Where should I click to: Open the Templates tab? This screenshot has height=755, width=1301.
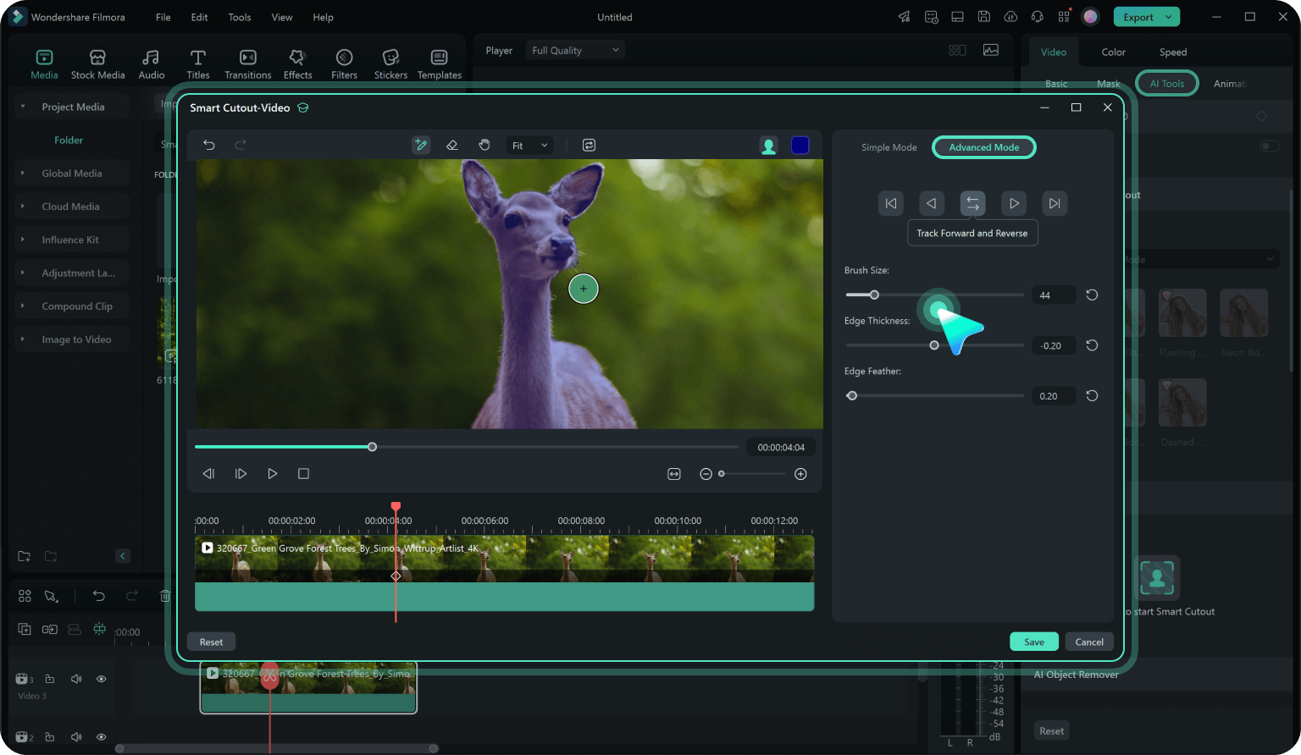pyautogui.click(x=440, y=64)
